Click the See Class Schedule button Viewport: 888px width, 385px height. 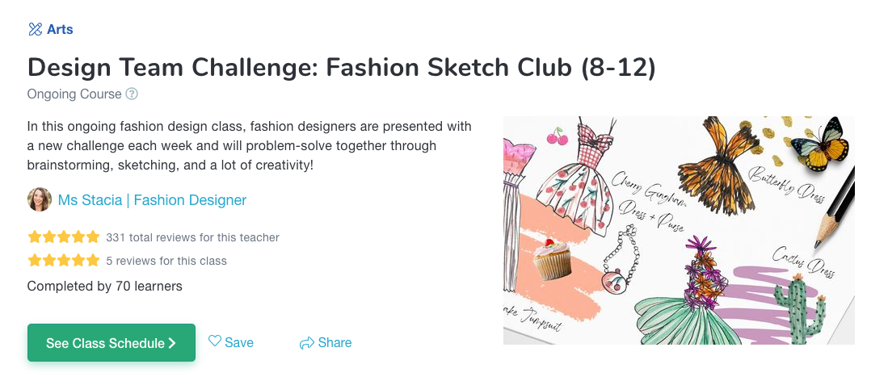pos(112,342)
